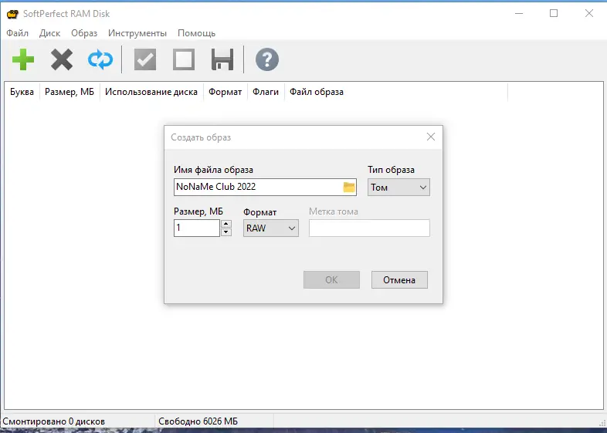Click the floppy disk save icon
607x433 pixels.
pos(222,59)
